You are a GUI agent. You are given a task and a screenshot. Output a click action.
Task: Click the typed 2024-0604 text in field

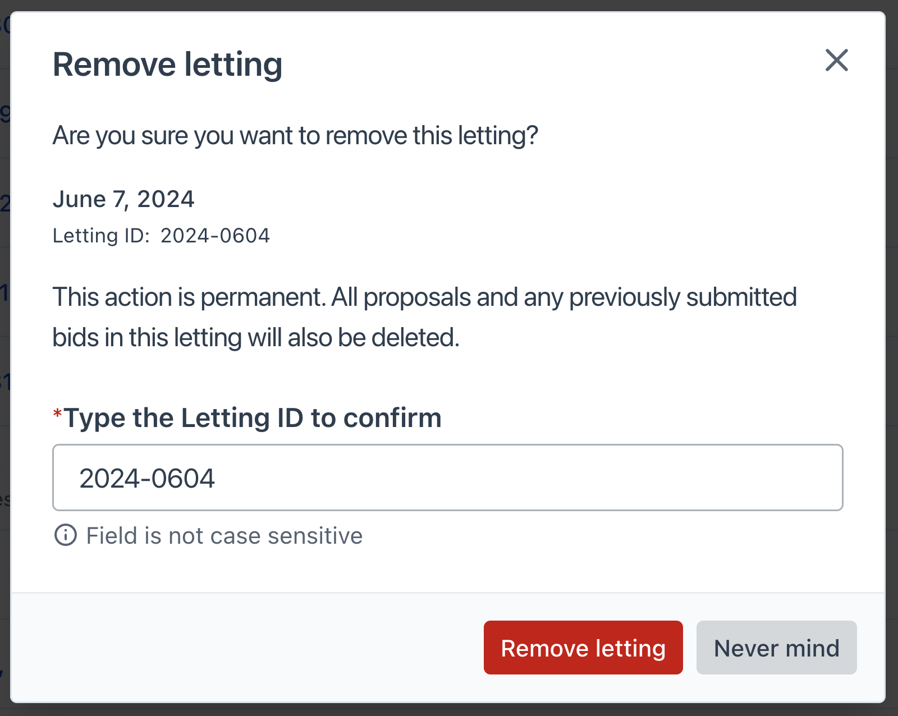coord(147,479)
